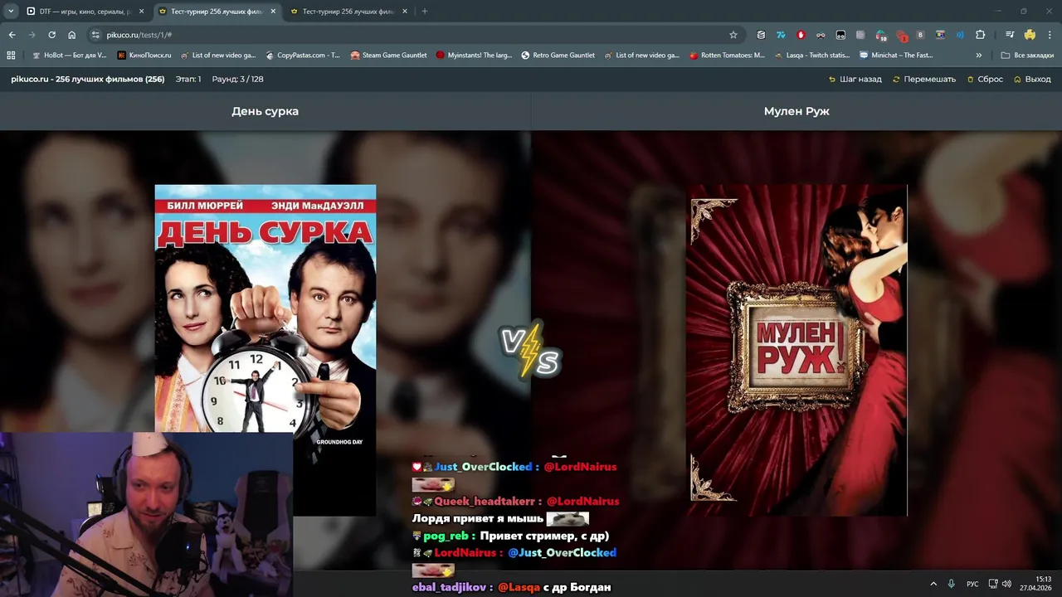
Task: Switch to the last Тест-турнир tab
Action: (x=347, y=12)
